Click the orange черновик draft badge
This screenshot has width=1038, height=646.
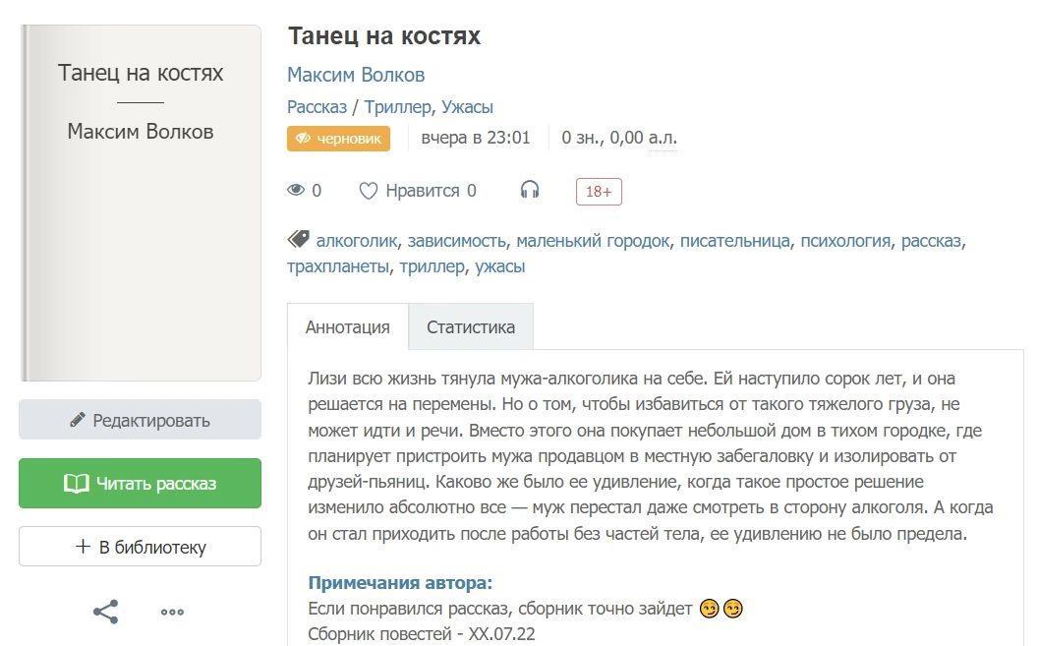coord(338,139)
